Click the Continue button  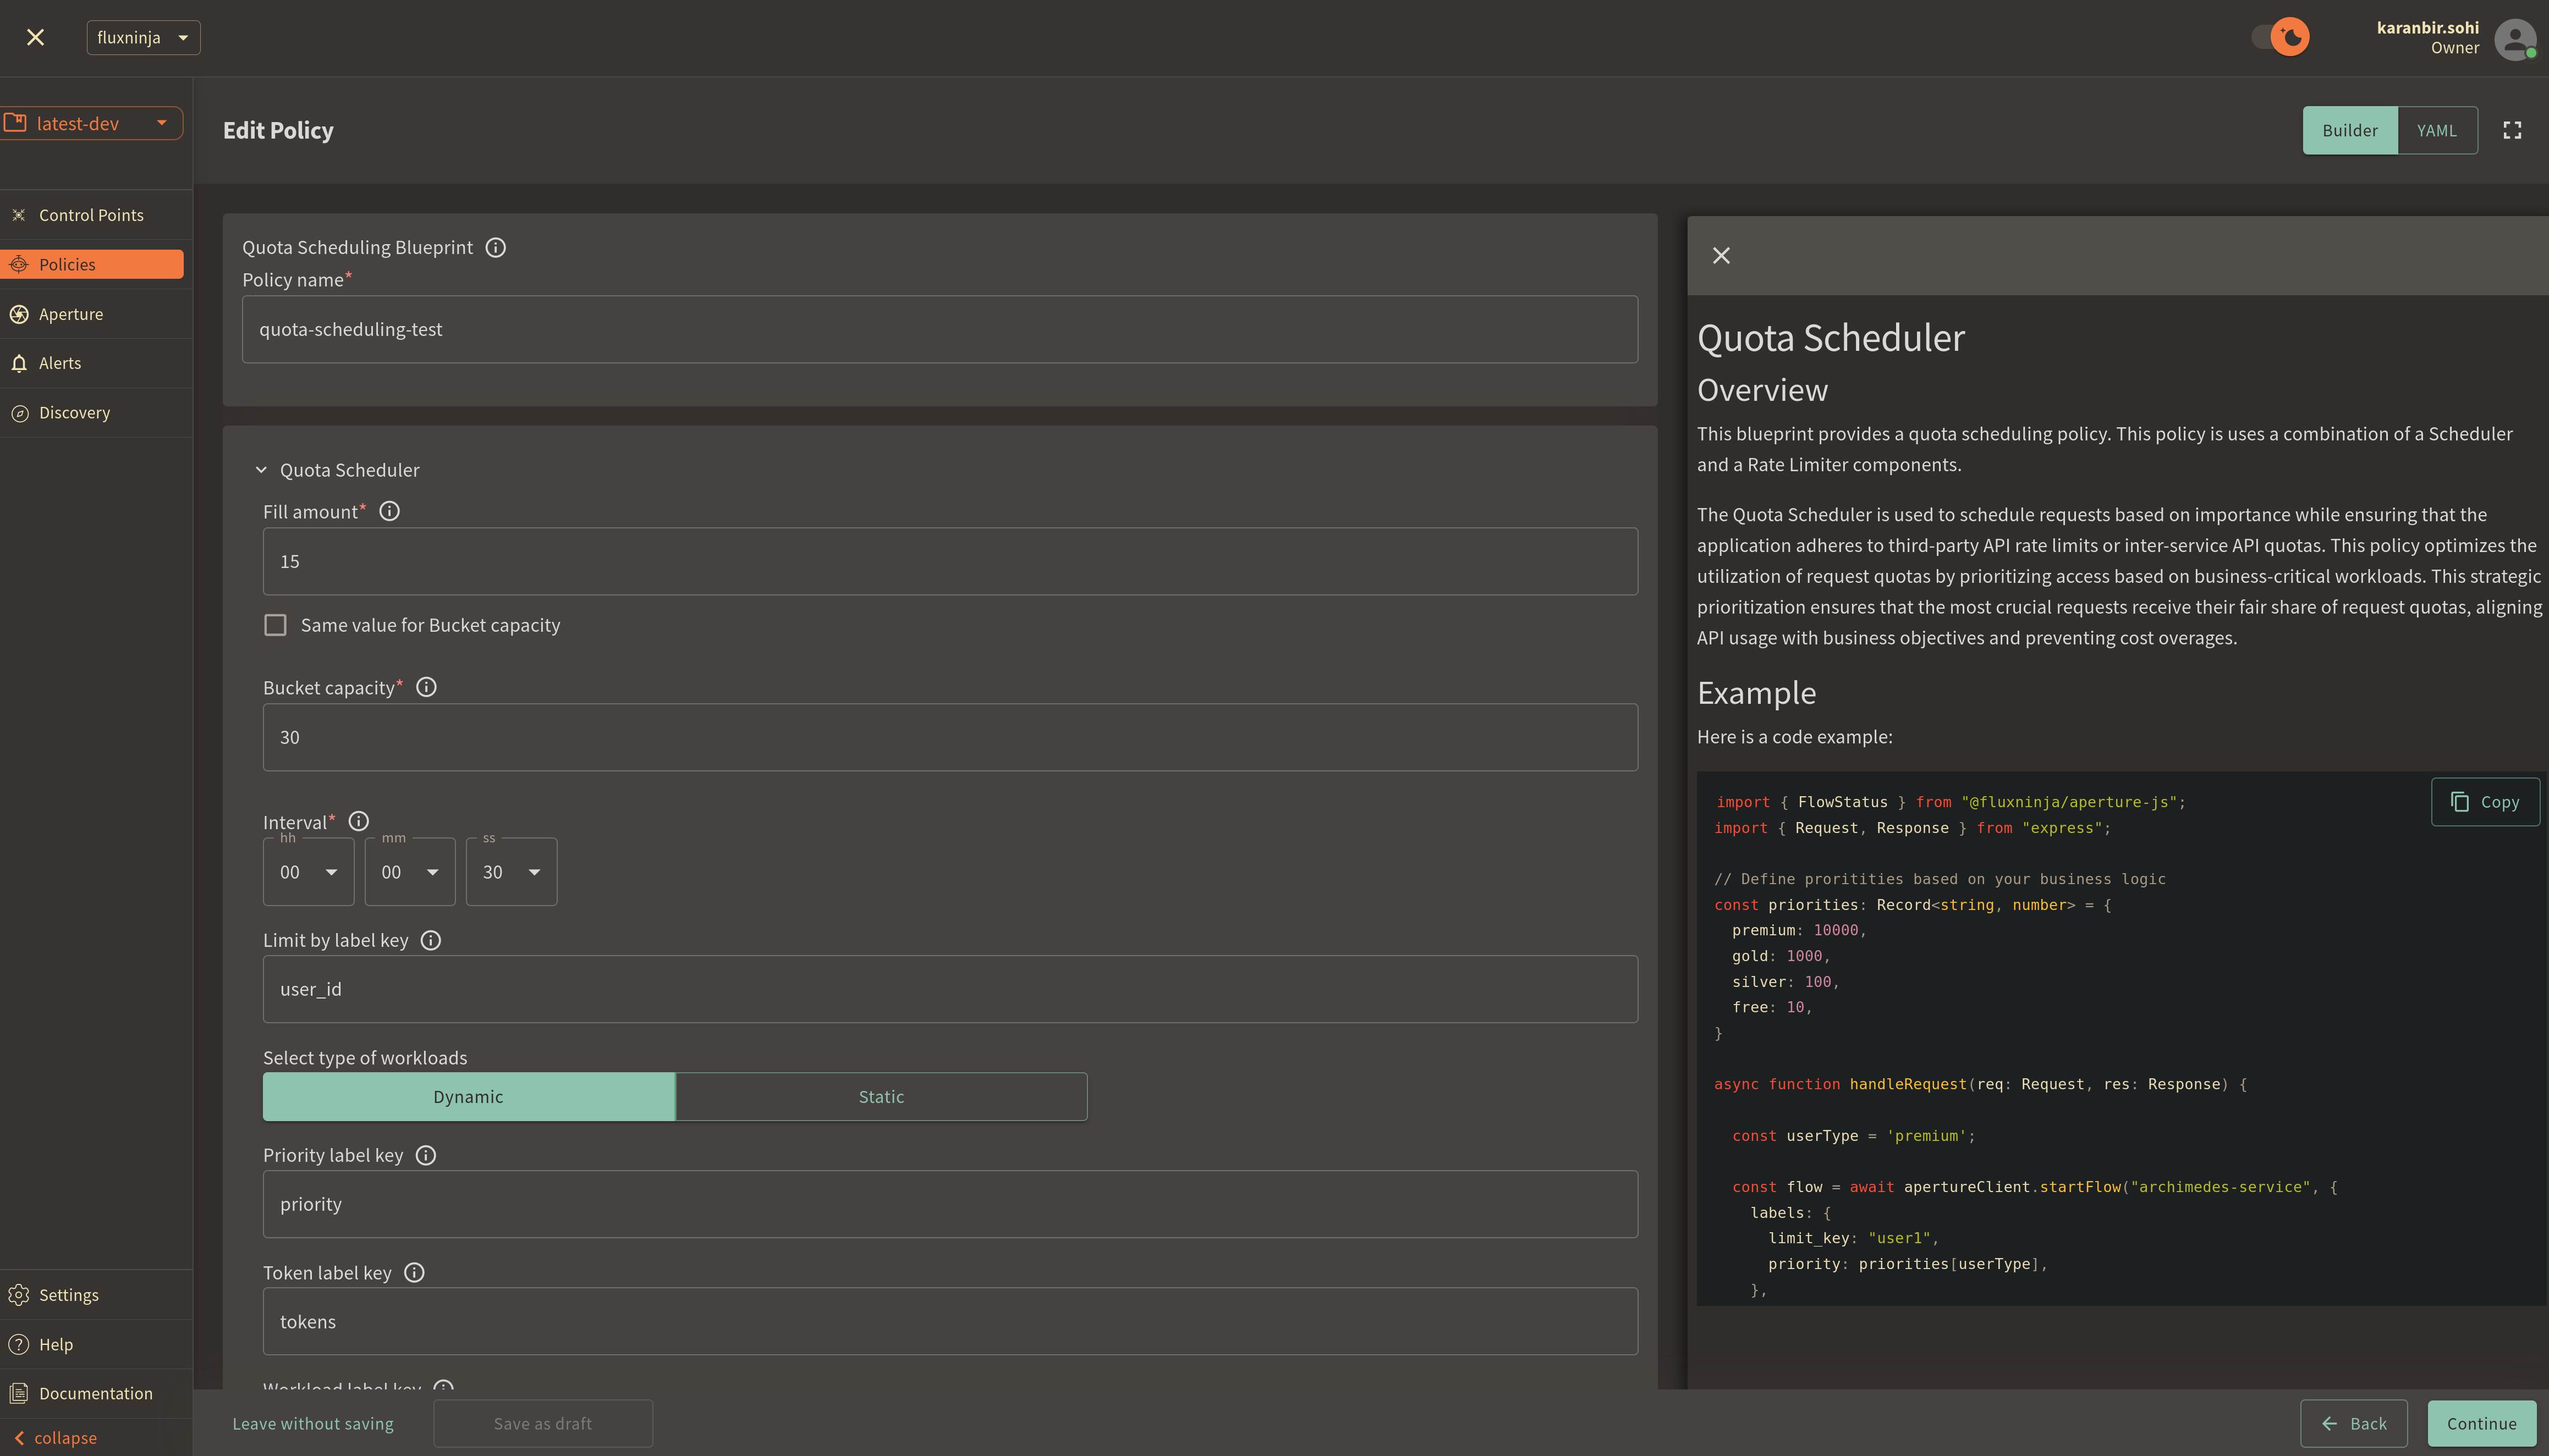click(2481, 1423)
